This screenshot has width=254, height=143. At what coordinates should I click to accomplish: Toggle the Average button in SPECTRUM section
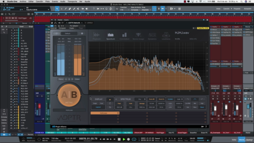coord(142,103)
